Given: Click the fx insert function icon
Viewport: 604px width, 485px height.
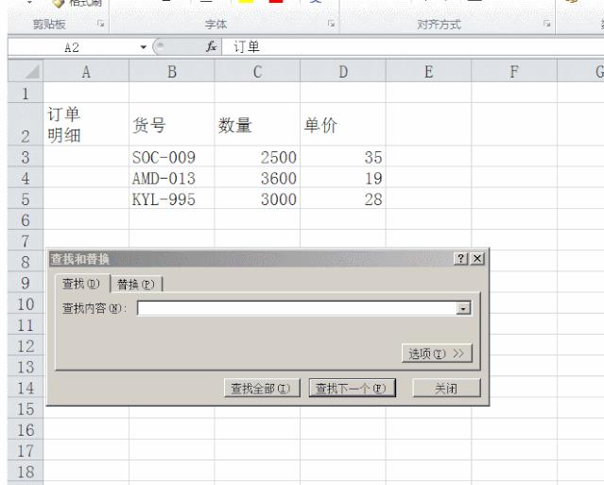Looking at the screenshot, I should pos(211,47).
